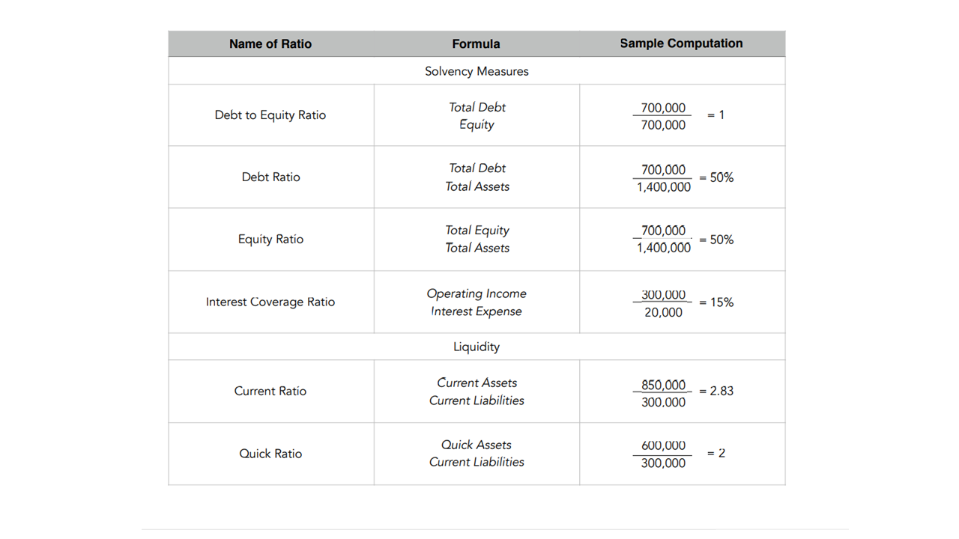Select the Liquidity section row

477,347
